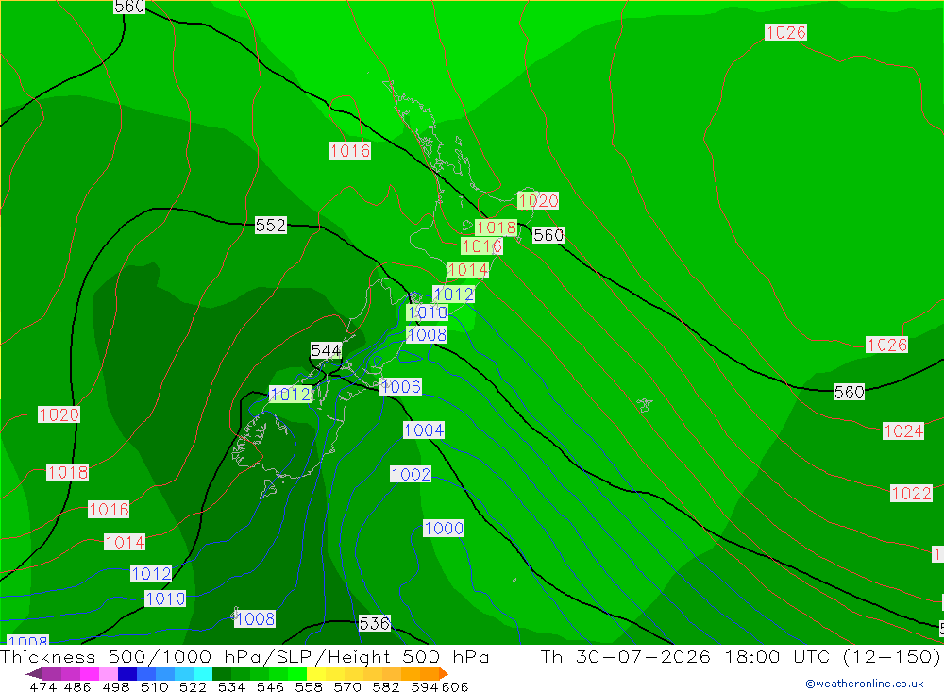Click the 1008 label below the 1010 green label
This screenshot has height=692, width=944.
point(427,335)
